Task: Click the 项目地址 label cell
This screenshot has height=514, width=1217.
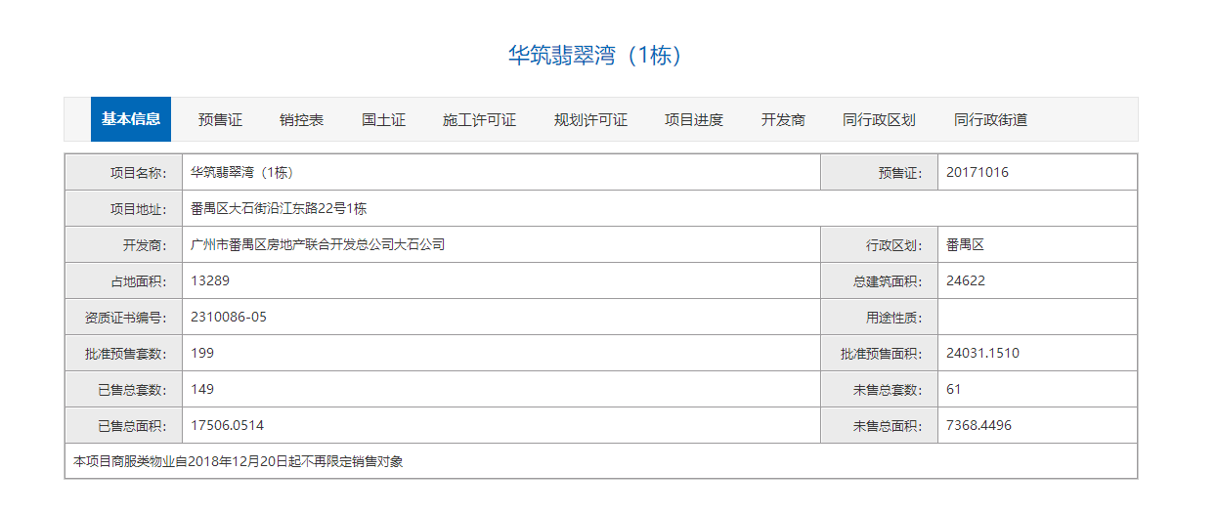Action: point(124,209)
